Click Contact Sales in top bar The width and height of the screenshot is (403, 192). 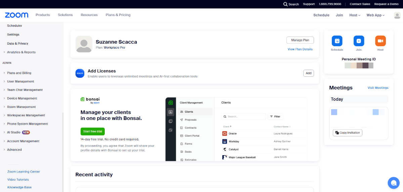pos(360,4)
